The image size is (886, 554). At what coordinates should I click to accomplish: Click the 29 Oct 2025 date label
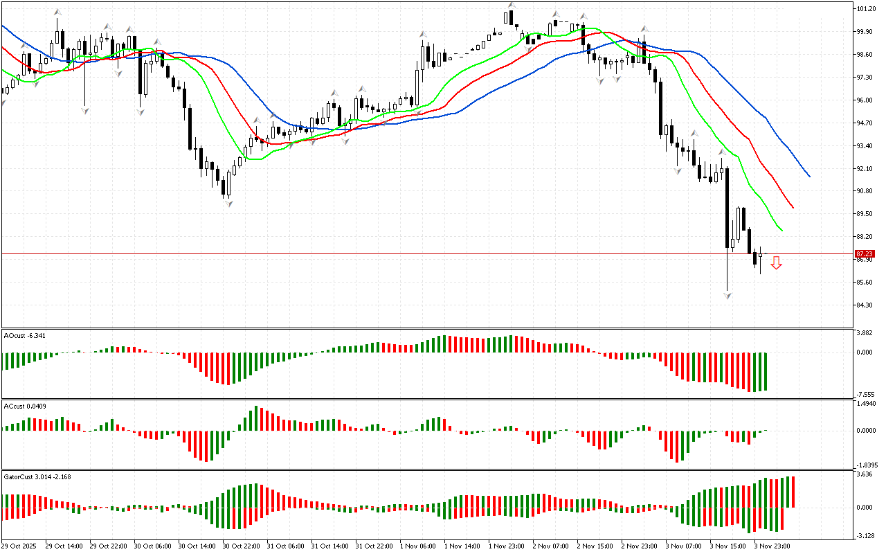(x=21, y=546)
